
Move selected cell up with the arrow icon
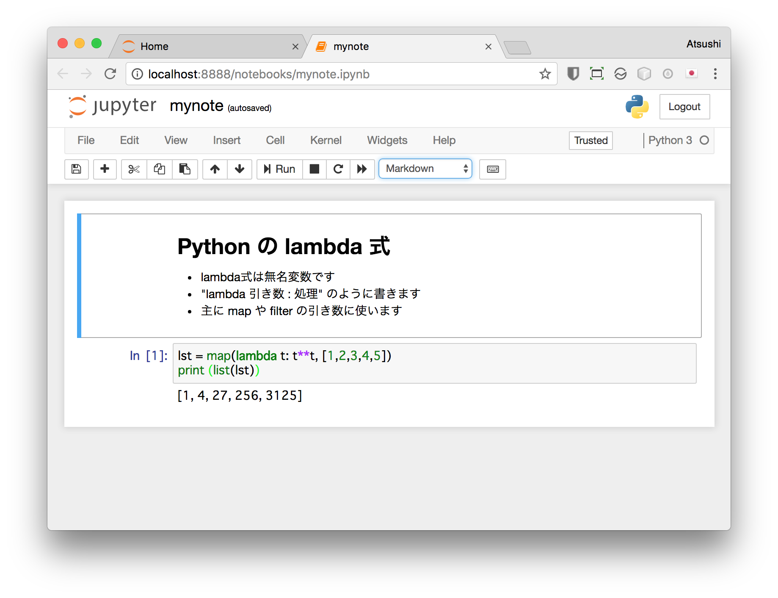(215, 169)
